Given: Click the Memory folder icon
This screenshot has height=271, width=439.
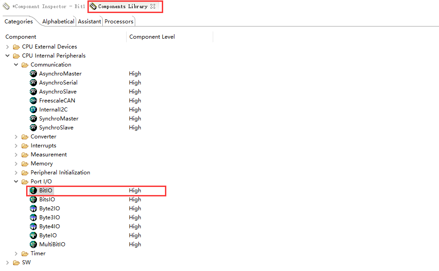Looking at the screenshot, I should coord(25,164).
